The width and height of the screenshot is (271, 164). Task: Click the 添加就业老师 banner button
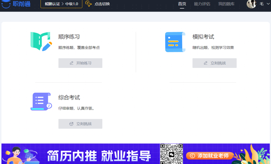(x=210, y=156)
